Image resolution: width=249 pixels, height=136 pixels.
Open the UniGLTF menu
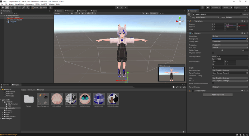click(44, 4)
